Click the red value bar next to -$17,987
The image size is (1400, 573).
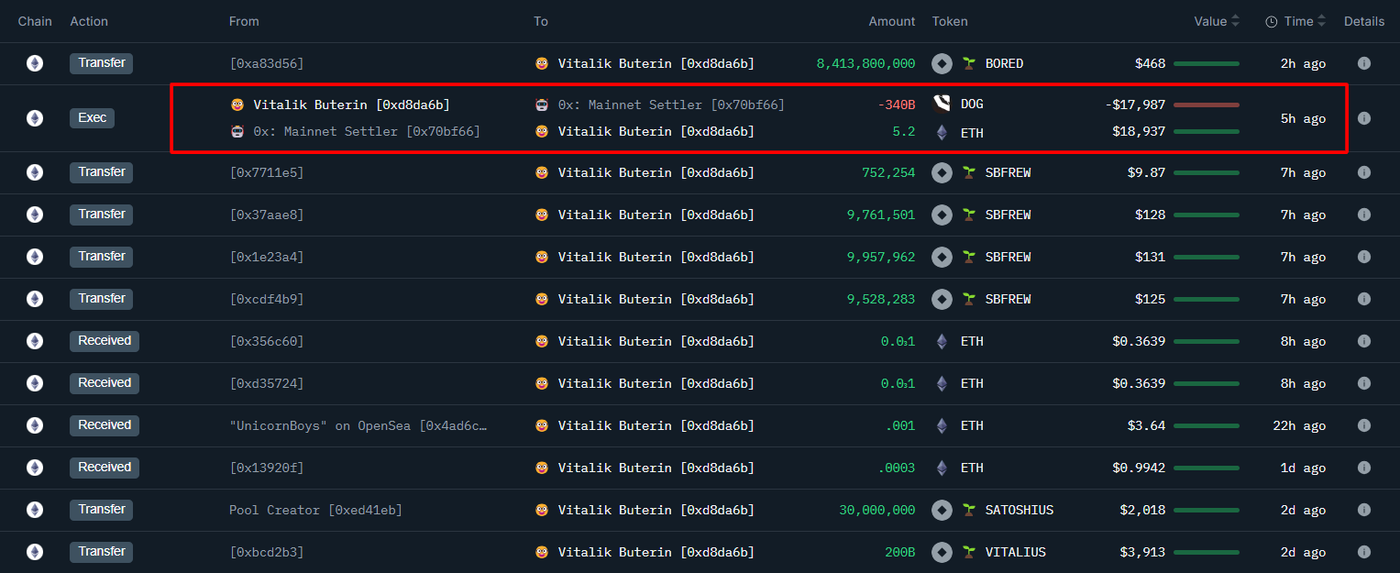1207,105
